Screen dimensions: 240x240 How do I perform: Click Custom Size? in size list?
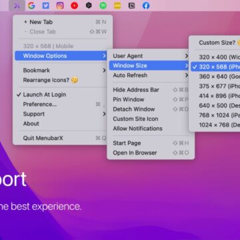[215, 43]
